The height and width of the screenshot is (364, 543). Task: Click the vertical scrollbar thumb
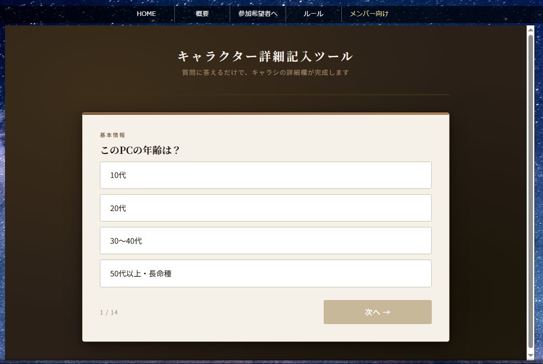coord(531,191)
